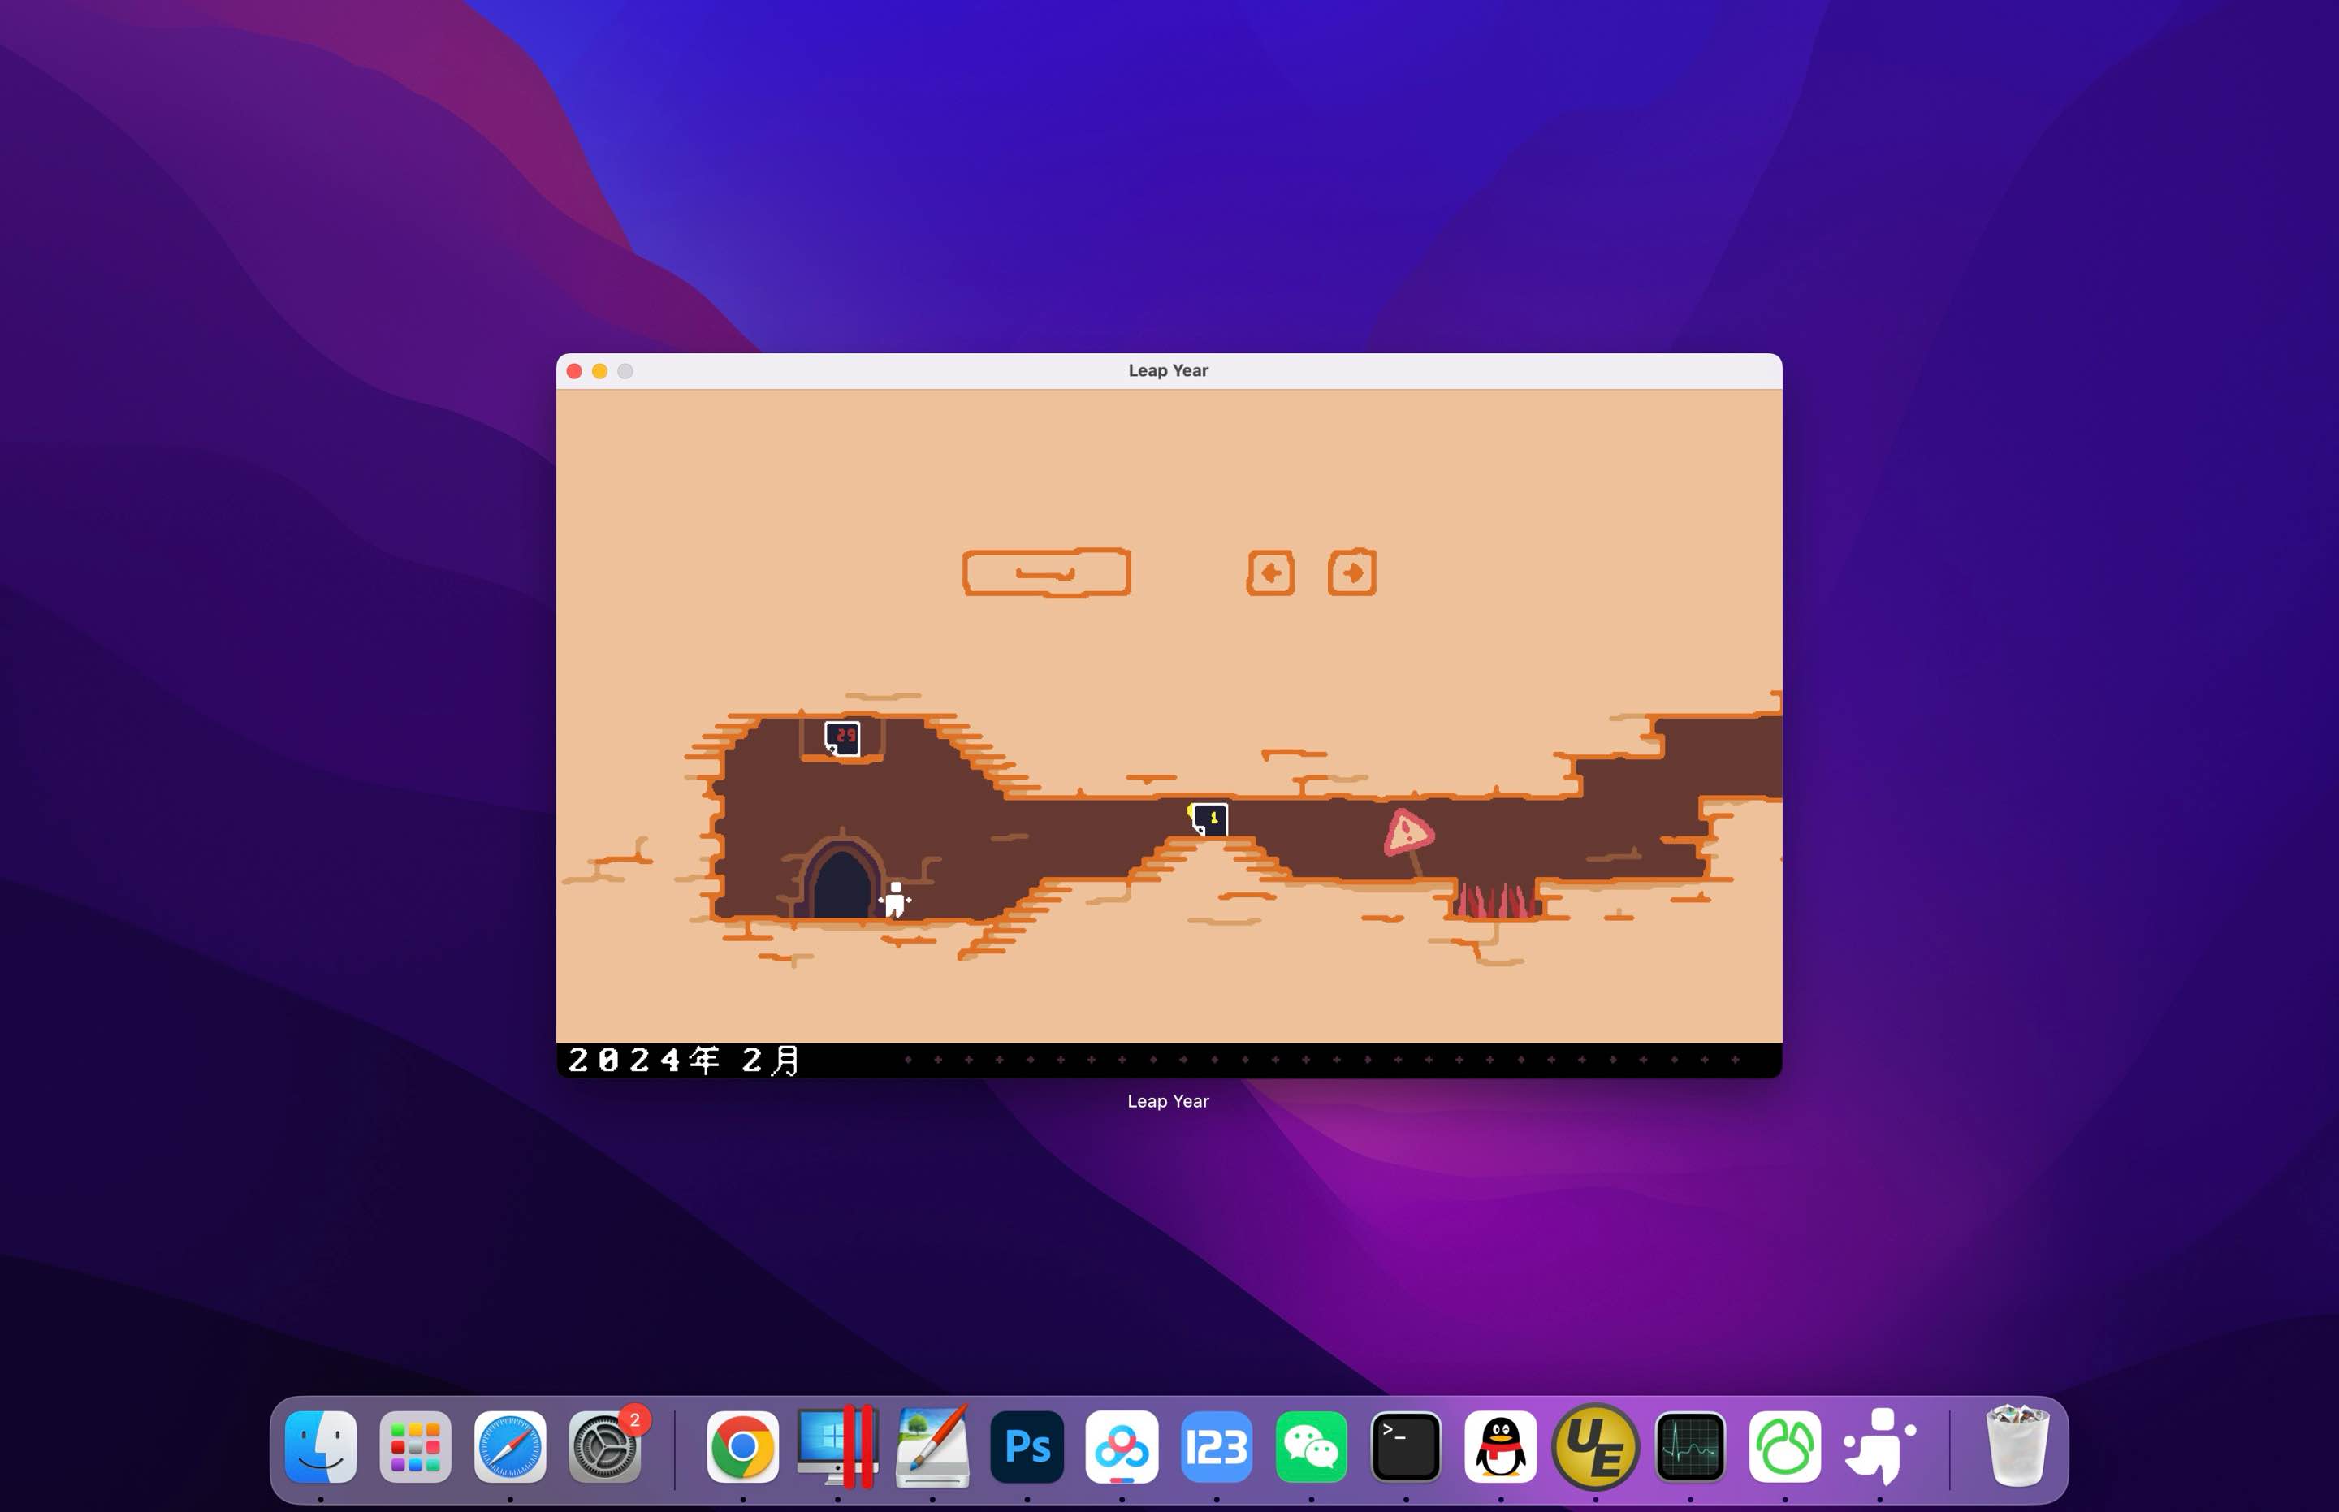The width and height of the screenshot is (2339, 1512).
Task: Minimize the Leap Year window
Action: pyautogui.click(x=600, y=371)
